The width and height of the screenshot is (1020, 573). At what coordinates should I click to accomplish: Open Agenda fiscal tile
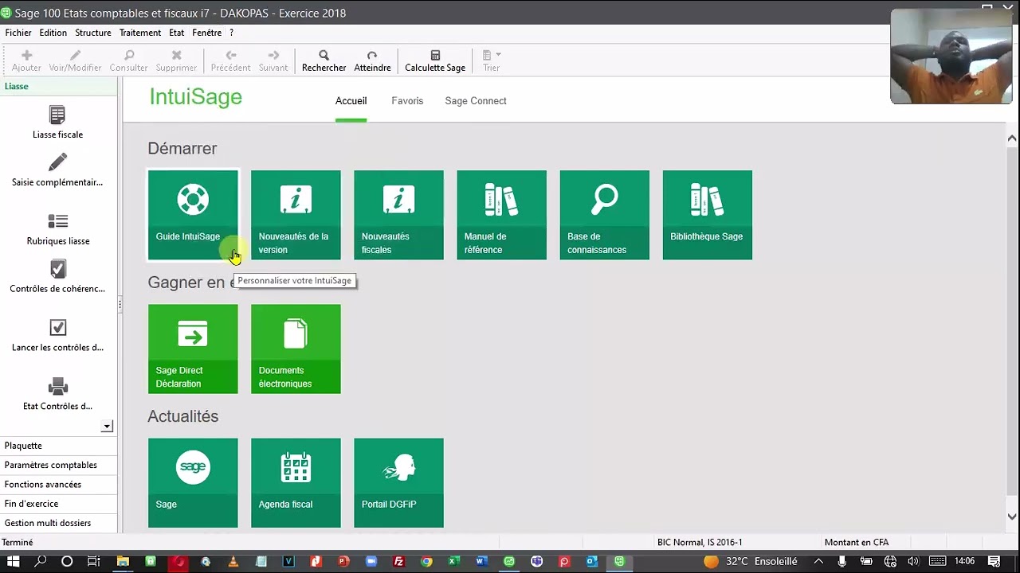296,482
